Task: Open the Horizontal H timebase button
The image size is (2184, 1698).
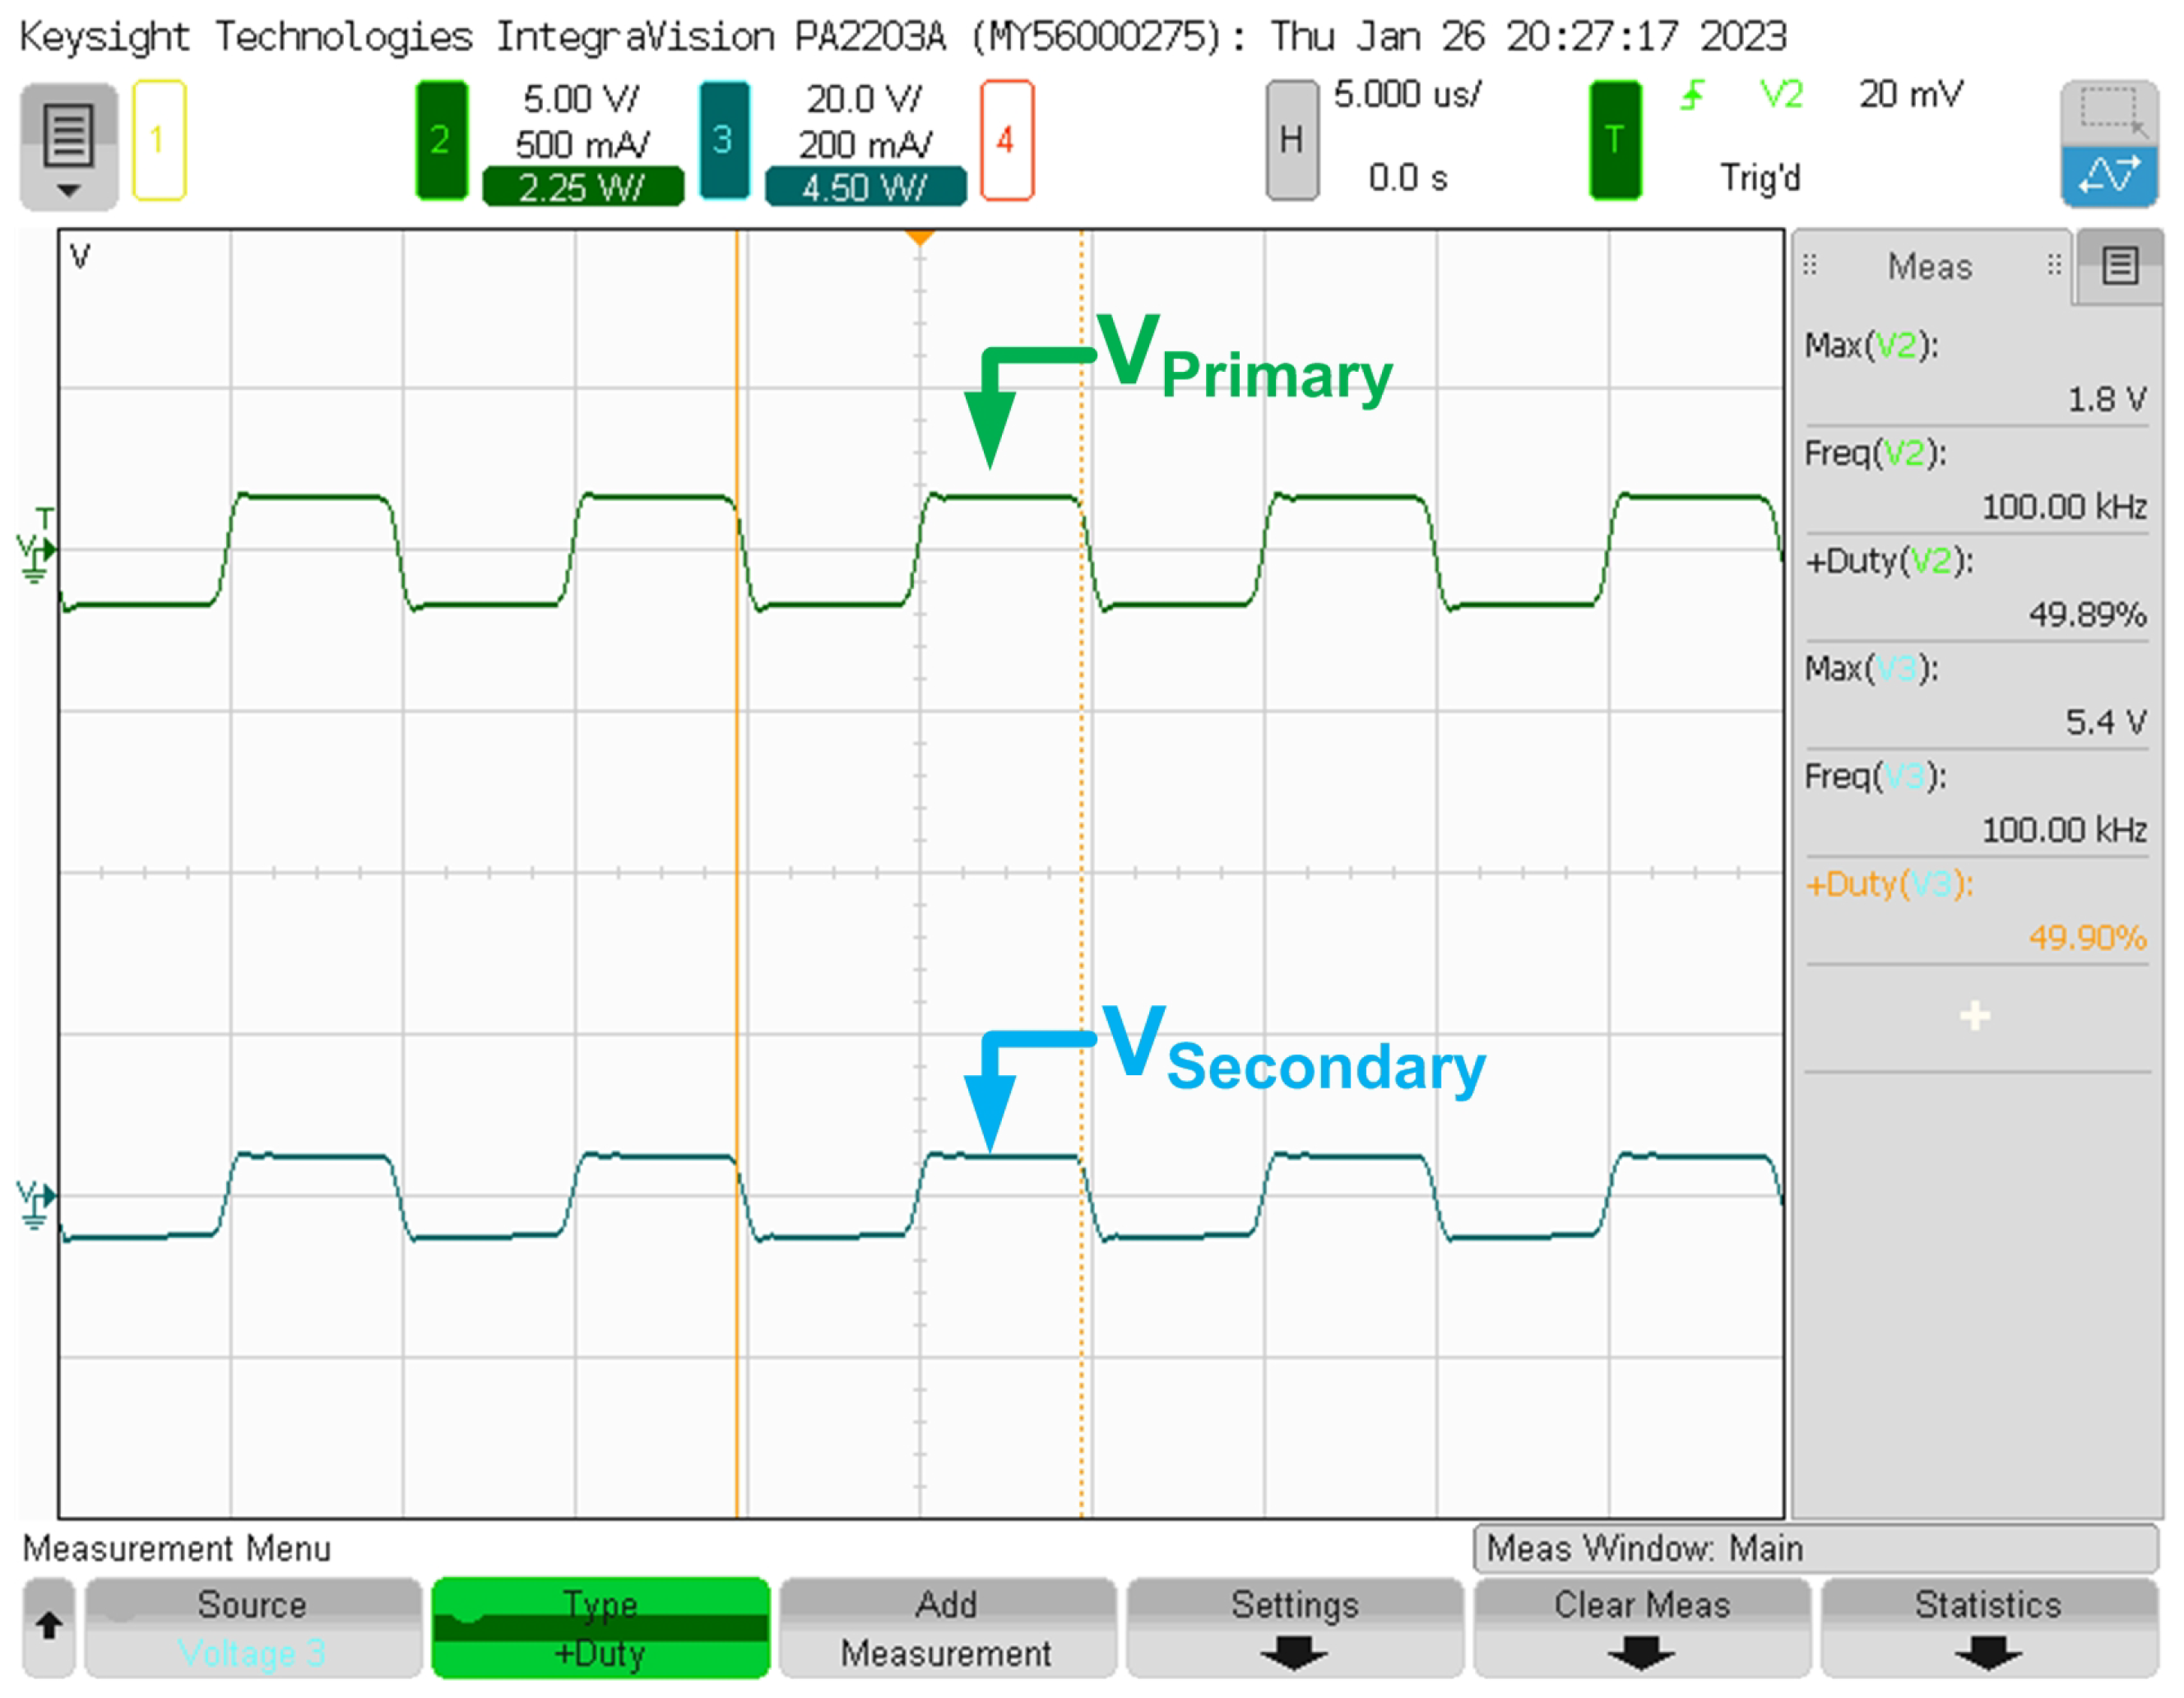Action: coord(1291,140)
